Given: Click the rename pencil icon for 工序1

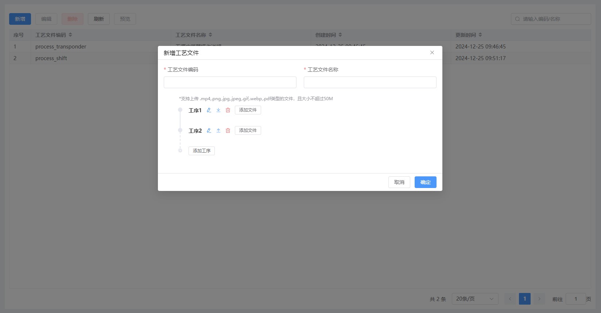Looking at the screenshot, I should click(209, 110).
